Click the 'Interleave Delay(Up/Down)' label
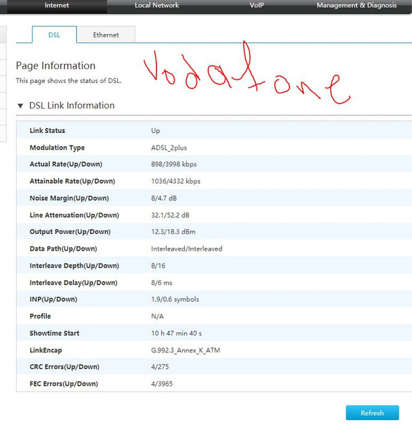Image resolution: width=412 pixels, height=443 pixels. pos(73,282)
